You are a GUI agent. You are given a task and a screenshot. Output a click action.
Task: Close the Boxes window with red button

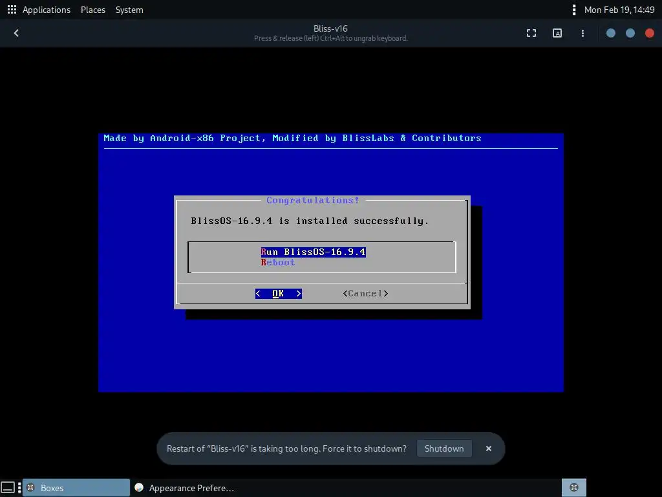[x=649, y=33]
